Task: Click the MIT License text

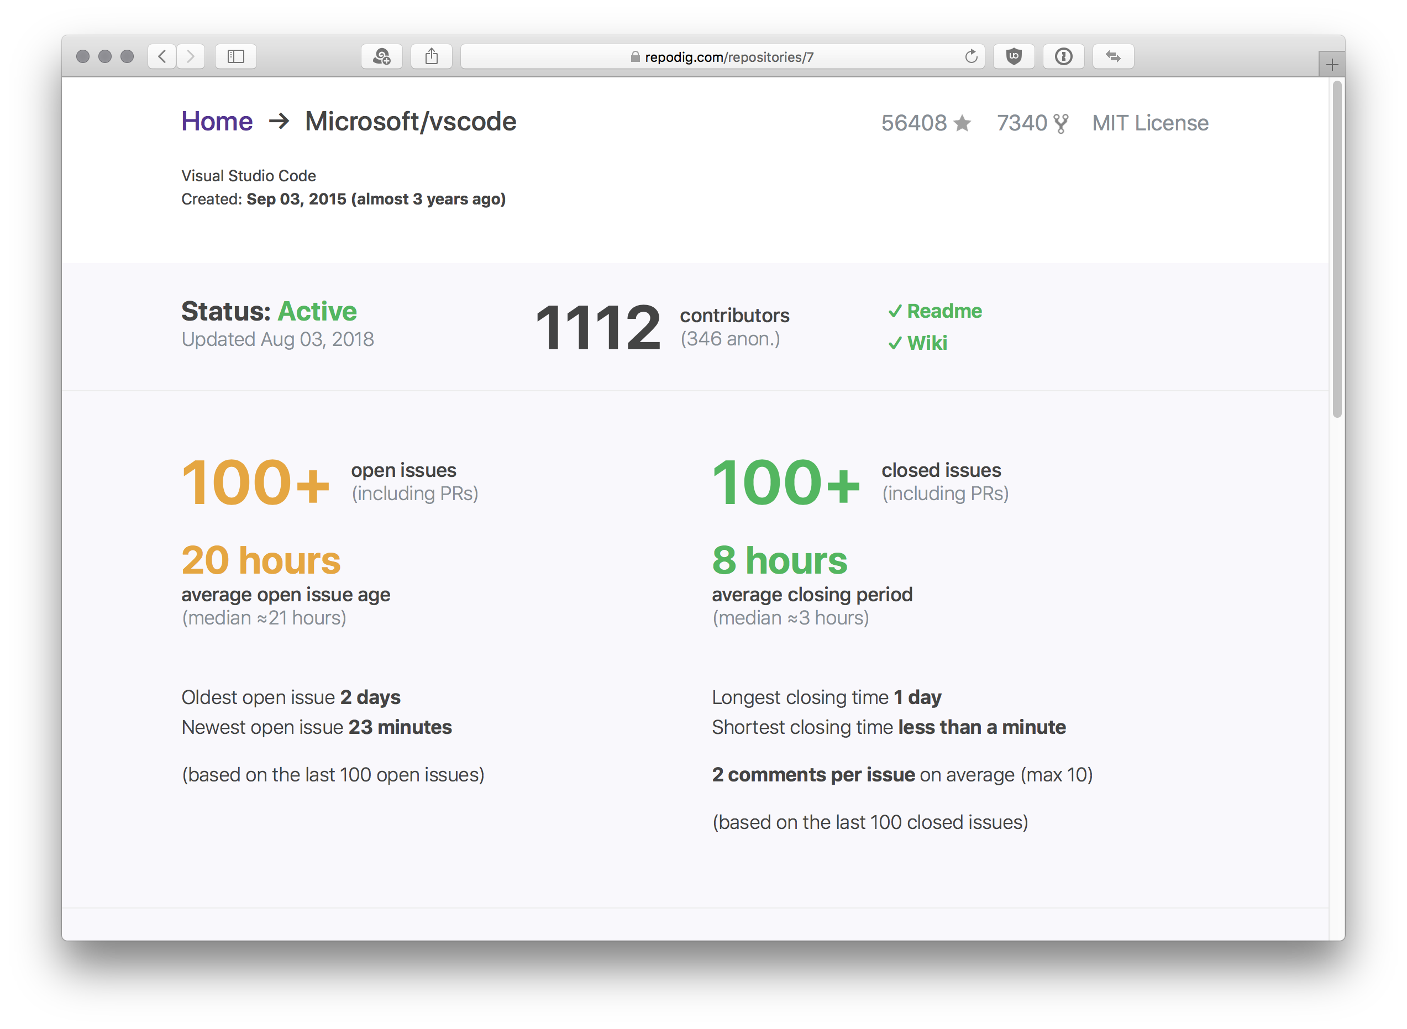Action: point(1150,123)
